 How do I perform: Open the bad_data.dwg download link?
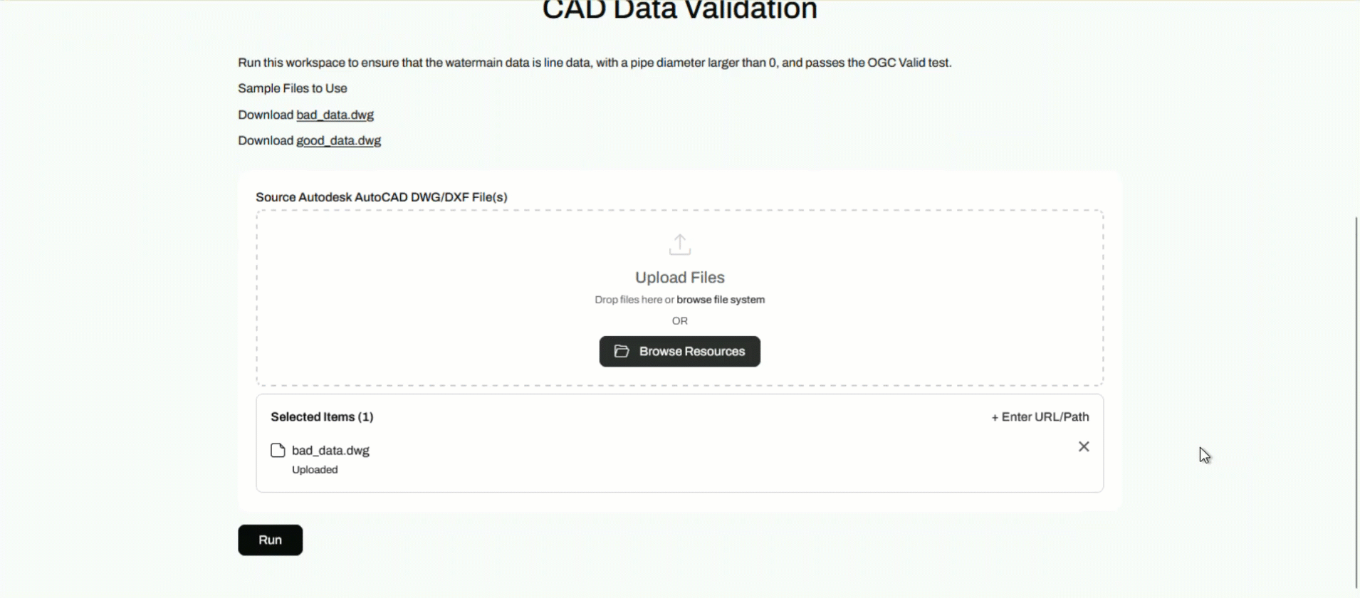click(335, 115)
